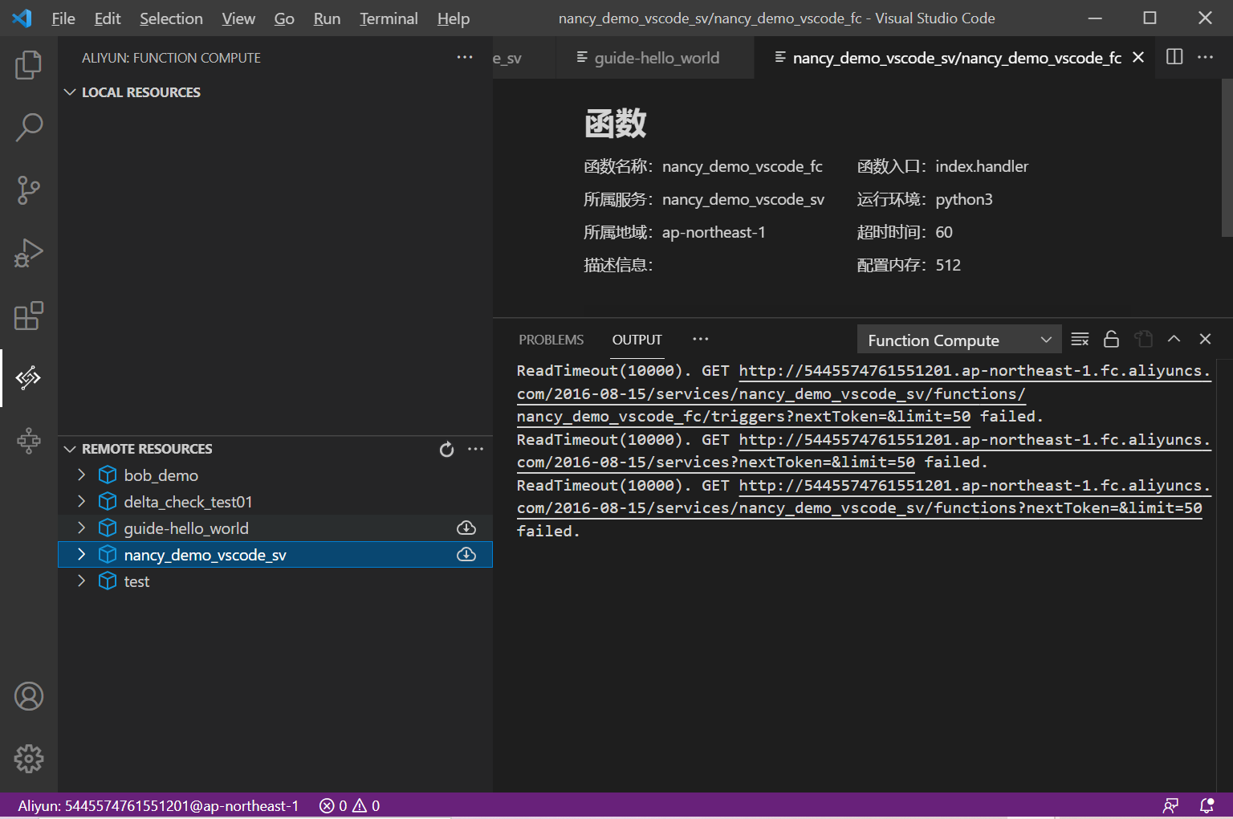Screen dimensions: 1233x819
Task: Open the File menu
Action: point(63,18)
